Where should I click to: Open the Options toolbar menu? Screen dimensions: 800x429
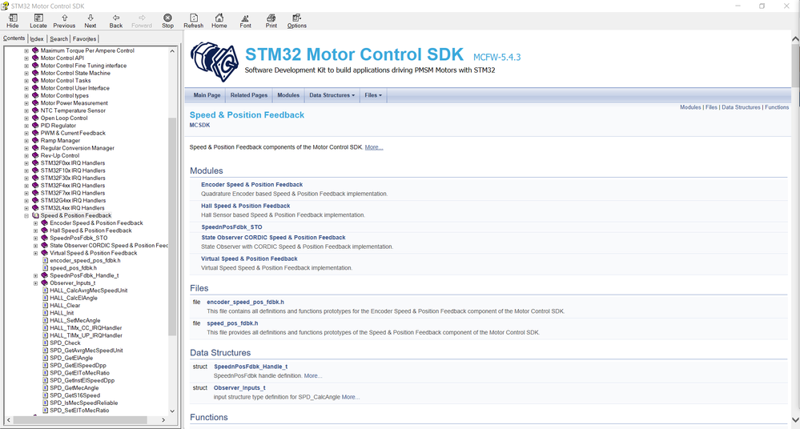click(x=296, y=21)
